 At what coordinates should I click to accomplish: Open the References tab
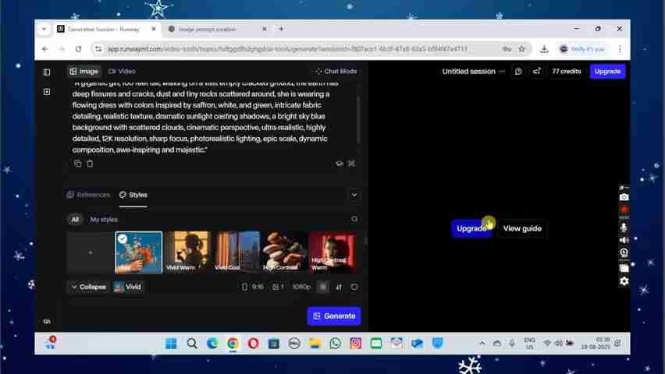coord(88,195)
